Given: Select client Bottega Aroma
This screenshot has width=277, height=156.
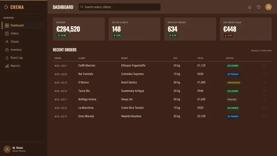Looking at the screenshot, I should [x=87, y=99].
